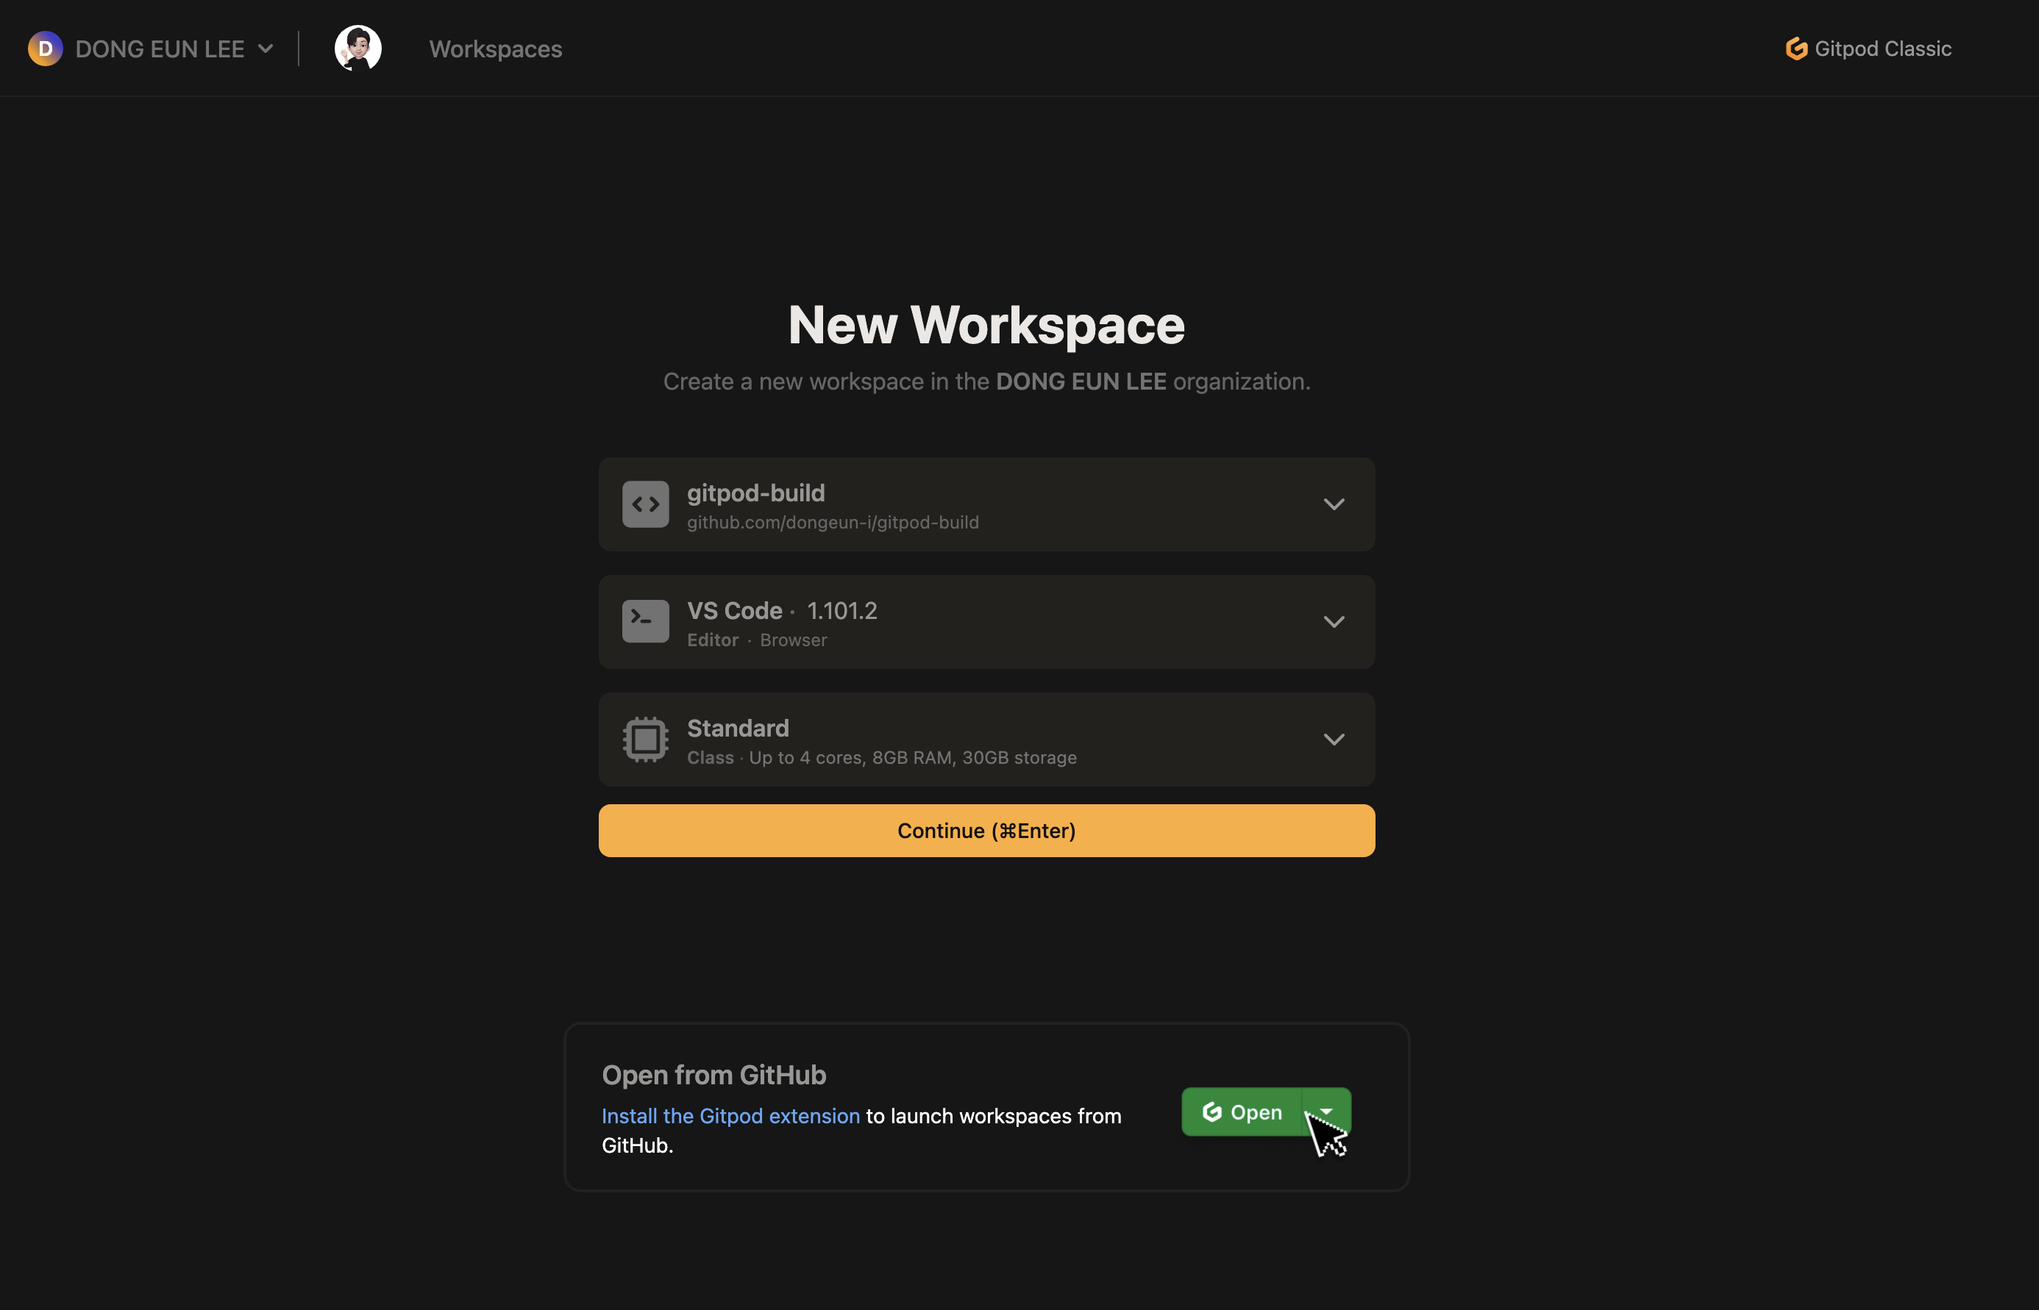This screenshot has width=2039, height=1310.
Task: Click the CPU chip class icon
Action: (645, 740)
